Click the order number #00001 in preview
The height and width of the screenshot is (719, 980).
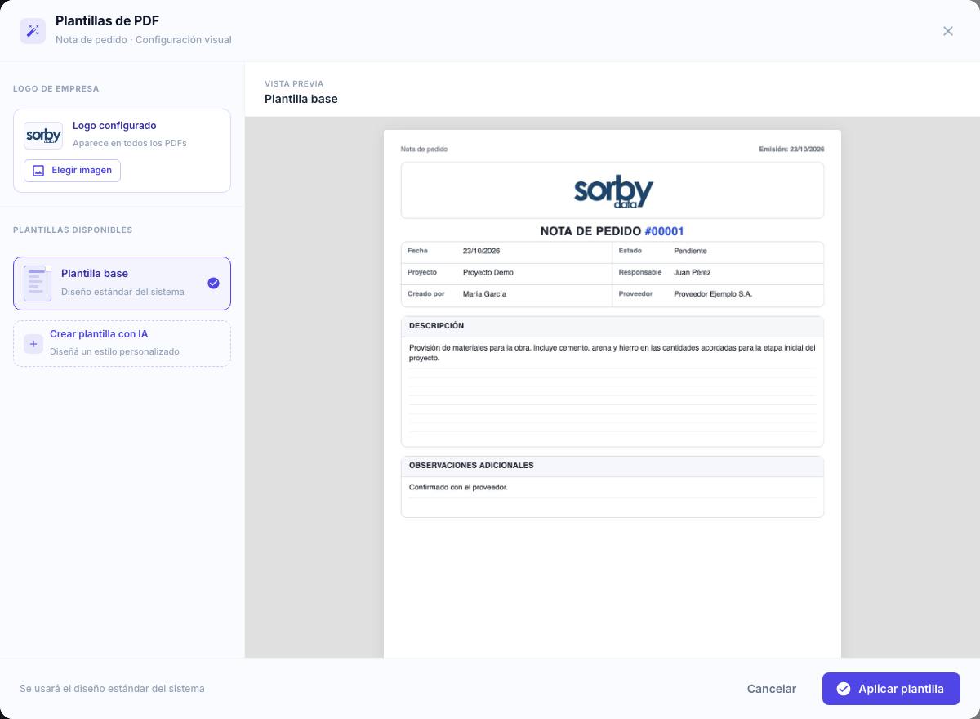click(x=664, y=231)
